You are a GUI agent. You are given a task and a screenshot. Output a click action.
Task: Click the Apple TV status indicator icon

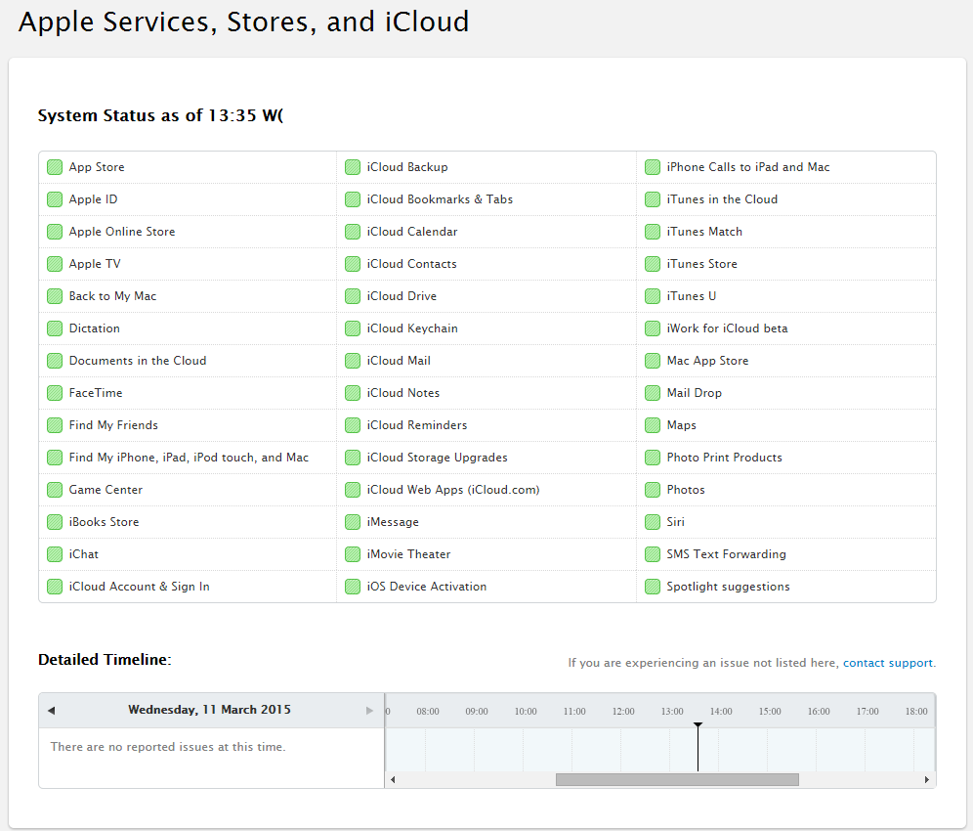55,264
